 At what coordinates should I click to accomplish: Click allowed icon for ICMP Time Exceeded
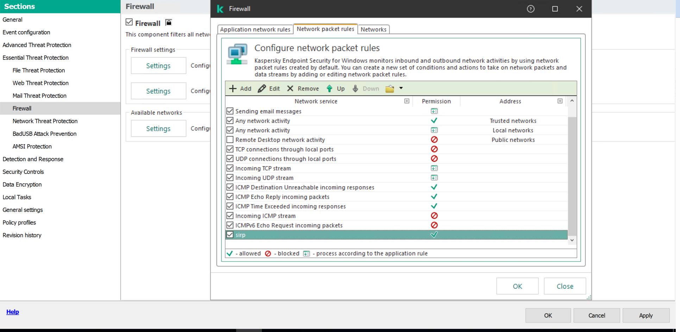434,206
